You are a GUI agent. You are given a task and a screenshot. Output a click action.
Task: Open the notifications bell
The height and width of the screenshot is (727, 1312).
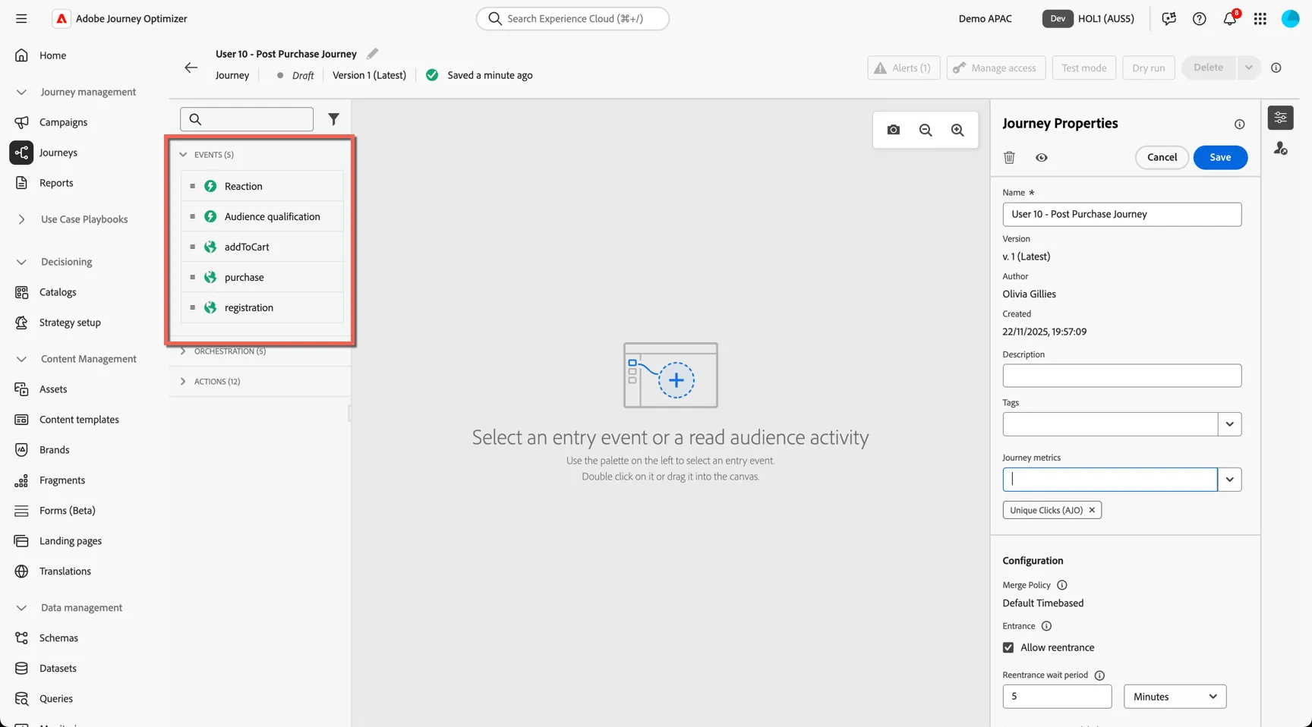pyautogui.click(x=1229, y=18)
